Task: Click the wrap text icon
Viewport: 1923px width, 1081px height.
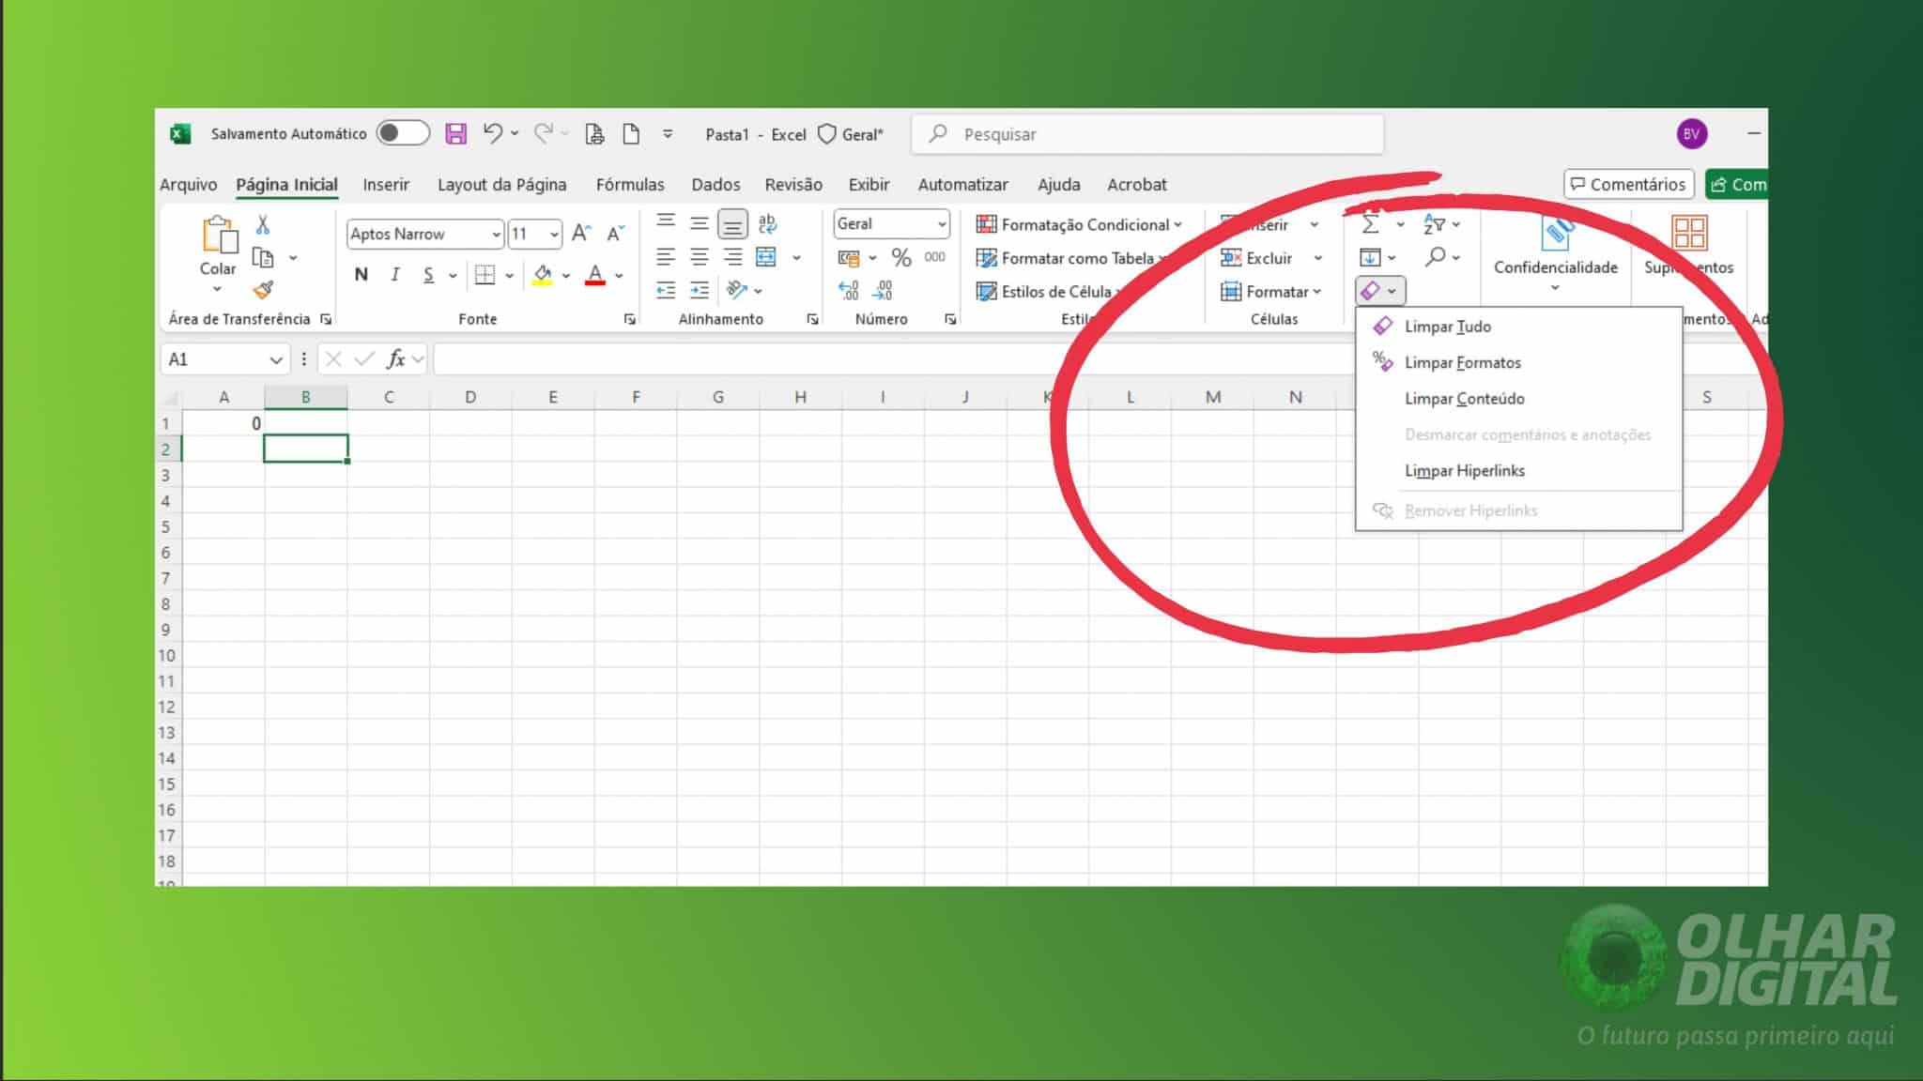Action: click(x=767, y=223)
